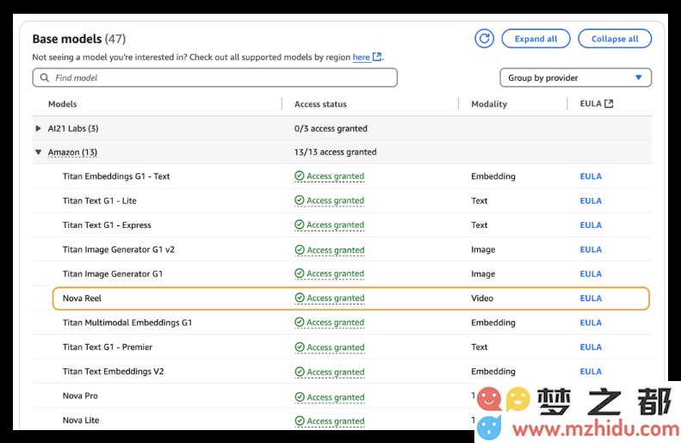681x443 pixels.
Task: Open EULA link for Titan Image Generator G1 v2
Action: [591, 249]
